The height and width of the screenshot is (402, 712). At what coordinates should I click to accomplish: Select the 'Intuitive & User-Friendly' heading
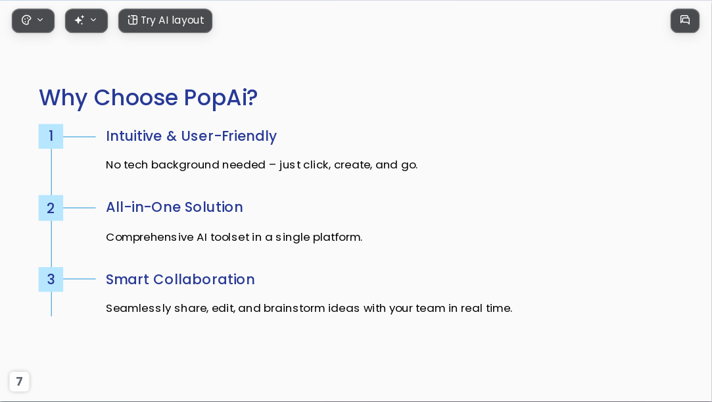click(191, 136)
